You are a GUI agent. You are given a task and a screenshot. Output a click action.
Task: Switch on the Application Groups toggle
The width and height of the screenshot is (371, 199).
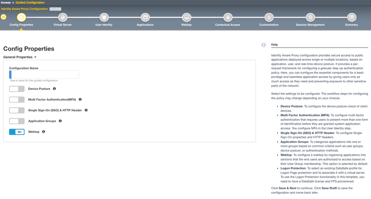(17, 121)
